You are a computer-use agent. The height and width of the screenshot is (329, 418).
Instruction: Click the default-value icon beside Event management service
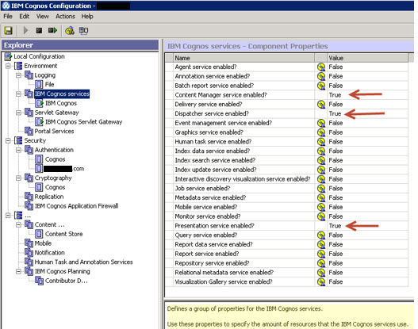coord(321,123)
